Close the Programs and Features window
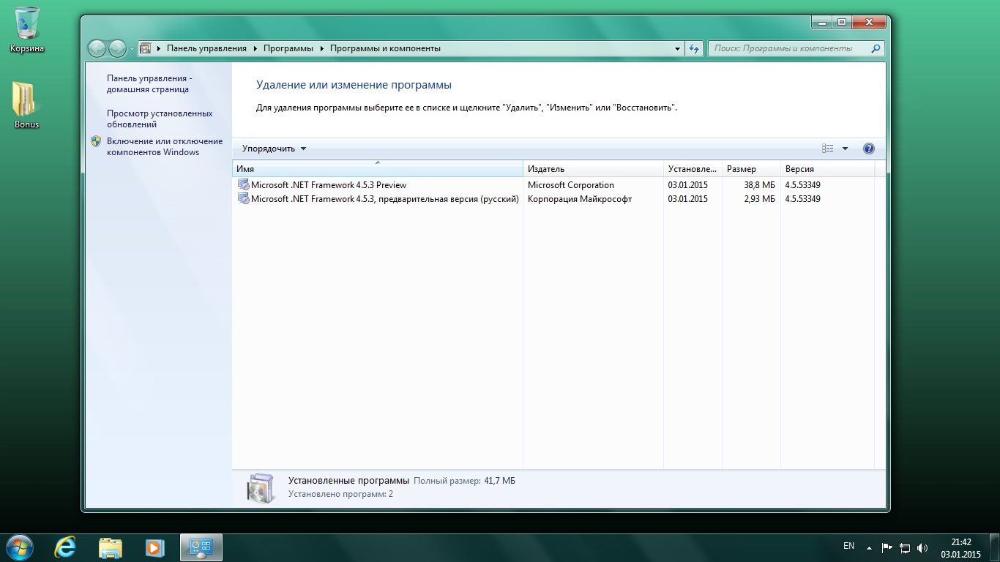The height and width of the screenshot is (562, 1000). (x=867, y=23)
